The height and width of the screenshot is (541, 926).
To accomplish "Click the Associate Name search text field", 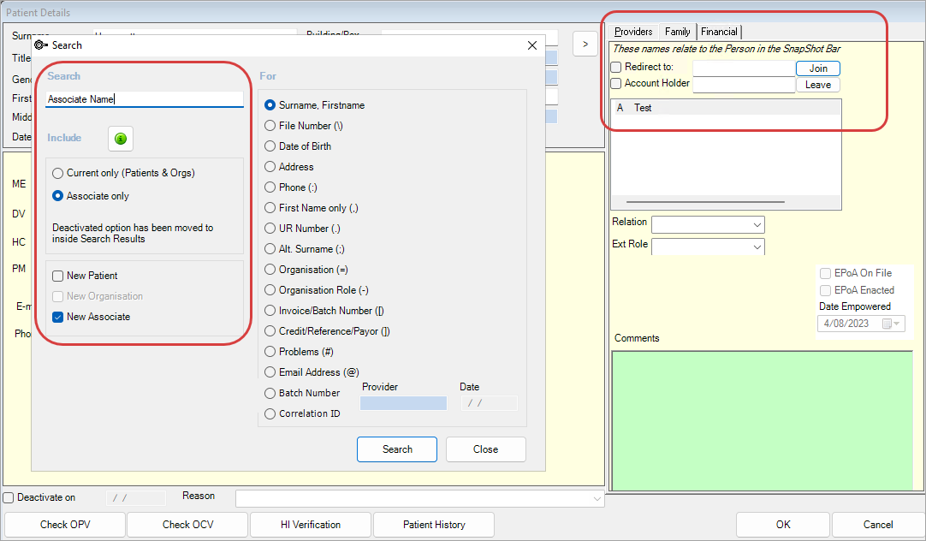I will coord(144,99).
